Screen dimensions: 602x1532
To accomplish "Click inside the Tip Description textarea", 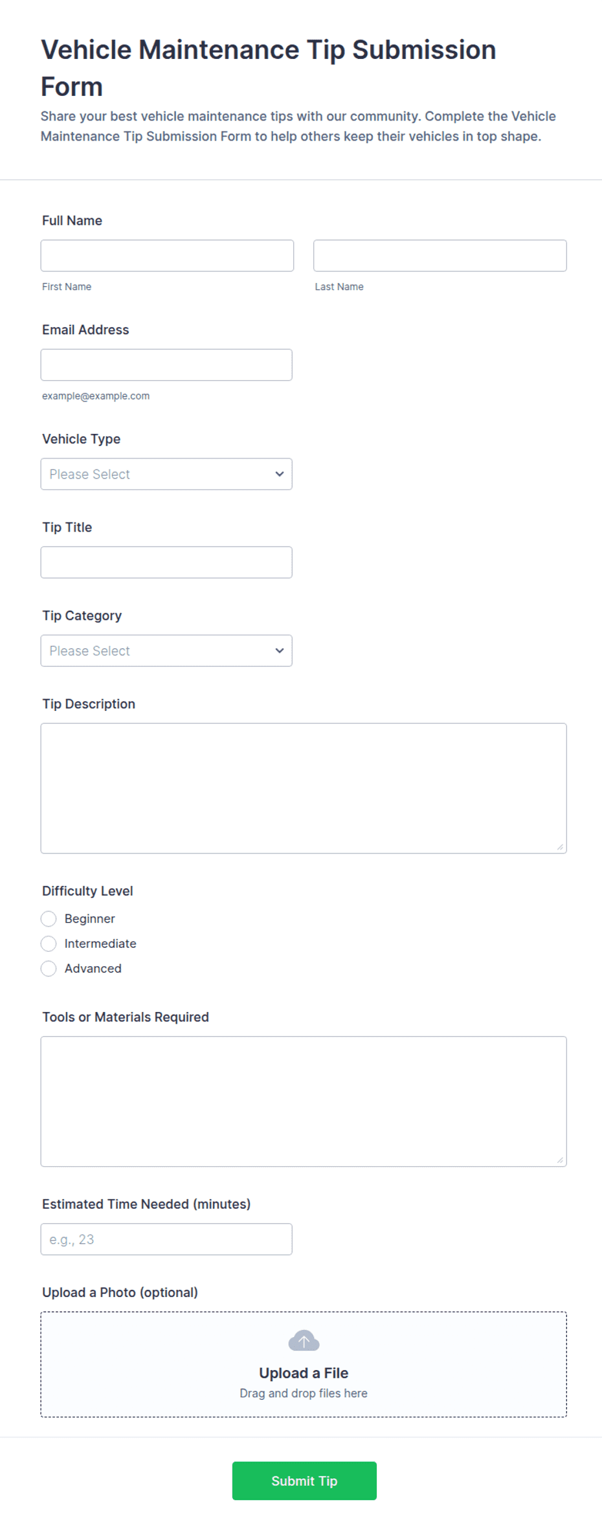I will pyautogui.click(x=304, y=788).
